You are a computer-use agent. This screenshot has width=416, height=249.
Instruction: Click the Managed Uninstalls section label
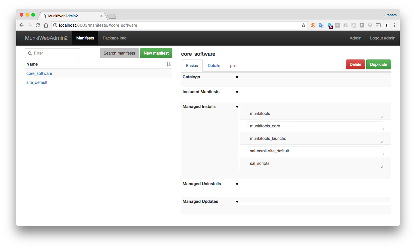tap(202, 184)
